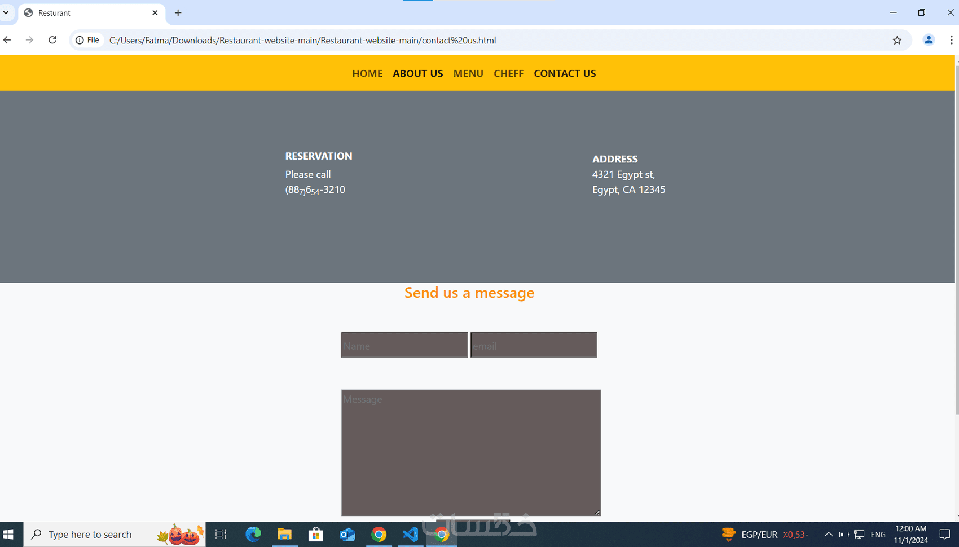Open the CHEFF nav link
This screenshot has height=547, width=959.
509,73
